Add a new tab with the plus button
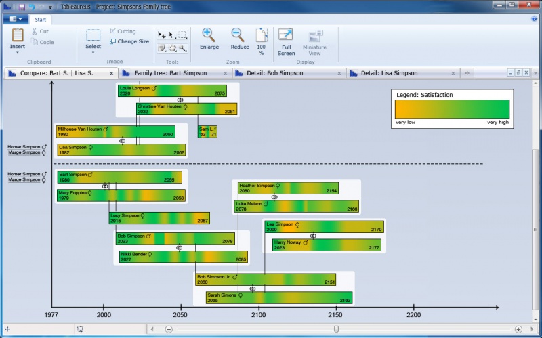Image resolution: width=542 pixels, height=338 pixels. tap(467, 73)
